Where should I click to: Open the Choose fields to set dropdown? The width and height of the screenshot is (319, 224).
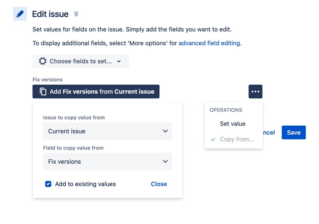click(81, 61)
